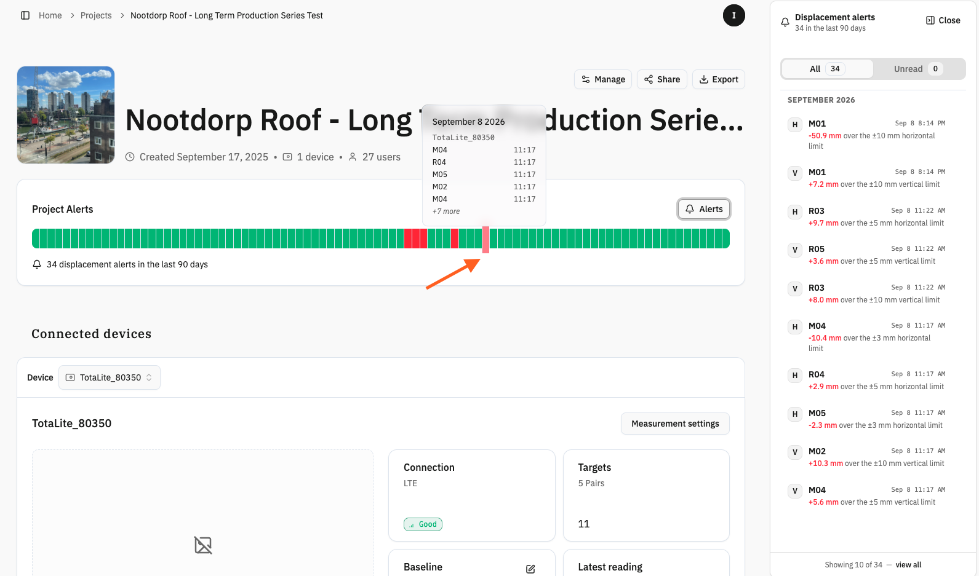
Task: Select the V badge for R05 +3.6 mm alert
Action: [x=795, y=250]
